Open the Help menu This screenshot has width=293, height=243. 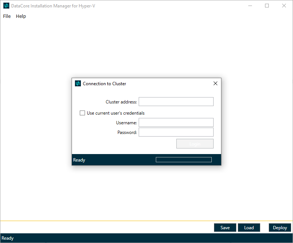coord(21,16)
